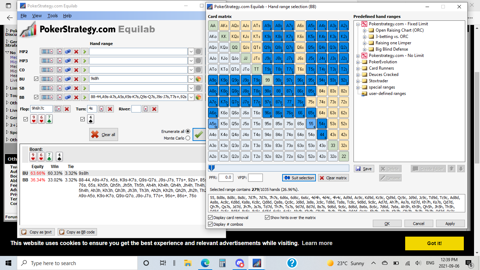The width and height of the screenshot is (480, 270).
Task: Open the MP2 hand range dropdown
Action: (191, 52)
